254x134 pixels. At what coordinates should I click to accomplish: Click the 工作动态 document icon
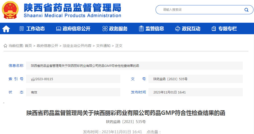(21, 29)
